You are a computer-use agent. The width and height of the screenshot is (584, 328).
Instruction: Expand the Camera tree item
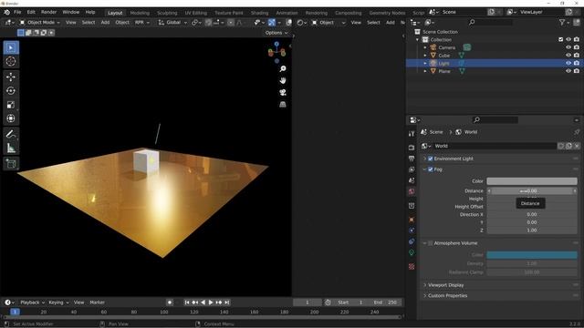click(x=425, y=47)
